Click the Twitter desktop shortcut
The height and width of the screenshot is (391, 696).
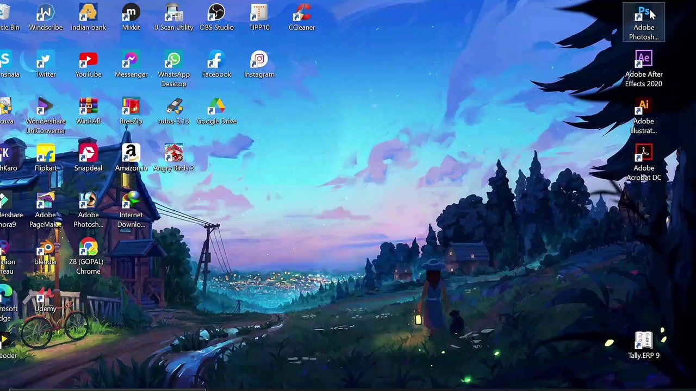[46, 65]
